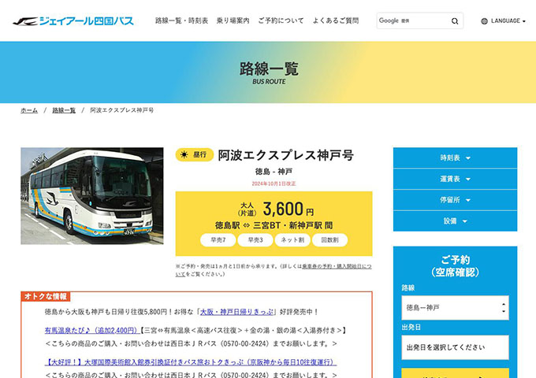
Task: Click the 出発日 departure date field
Action: click(x=455, y=347)
